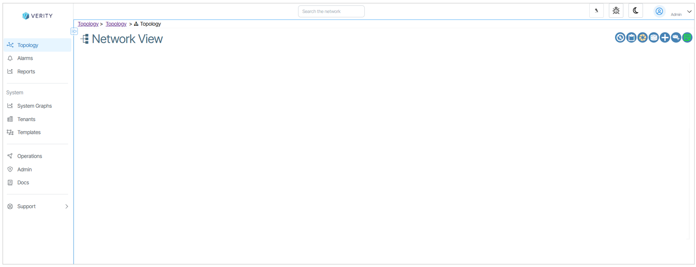Image resolution: width=696 pixels, height=267 pixels.
Task: Click the first Topology breadcrumb link
Action: pyautogui.click(x=88, y=24)
